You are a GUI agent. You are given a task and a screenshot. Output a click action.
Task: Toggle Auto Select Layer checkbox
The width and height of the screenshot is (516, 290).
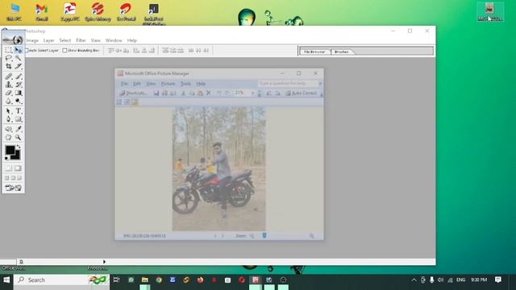pos(27,50)
